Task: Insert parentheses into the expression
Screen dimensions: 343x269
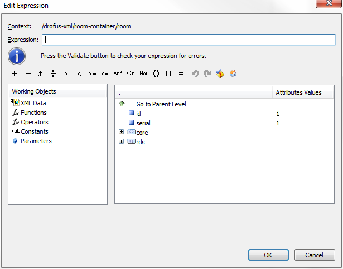Action: [156, 74]
